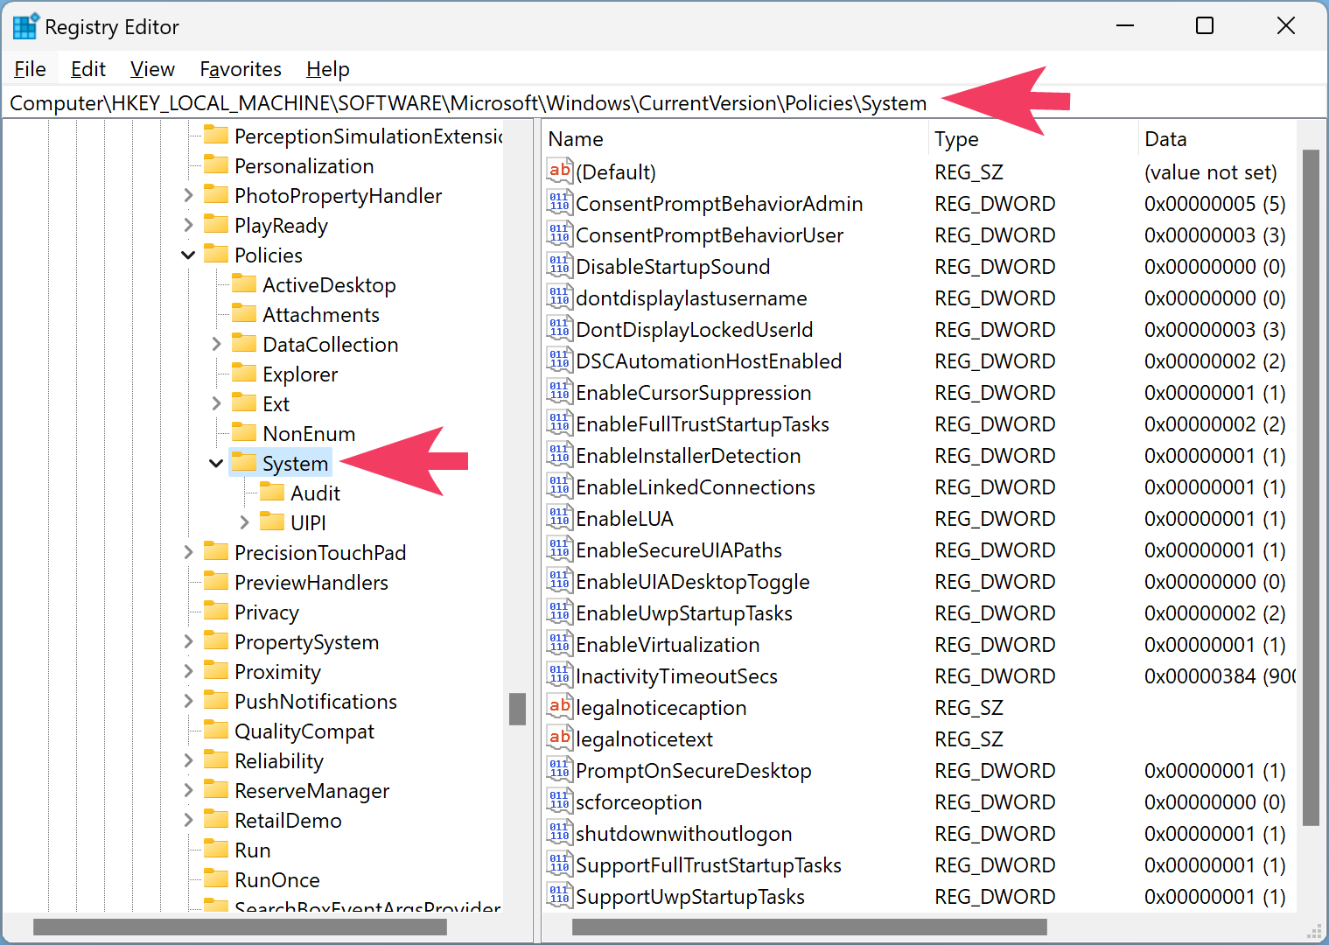Expand the PhotoPropertyHandler key
This screenshot has height=945, width=1329.
click(188, 195)
